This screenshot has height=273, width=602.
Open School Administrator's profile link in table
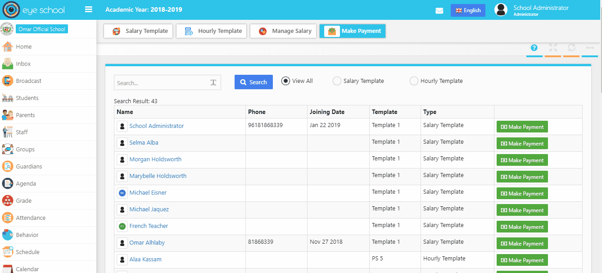(157, 126)
